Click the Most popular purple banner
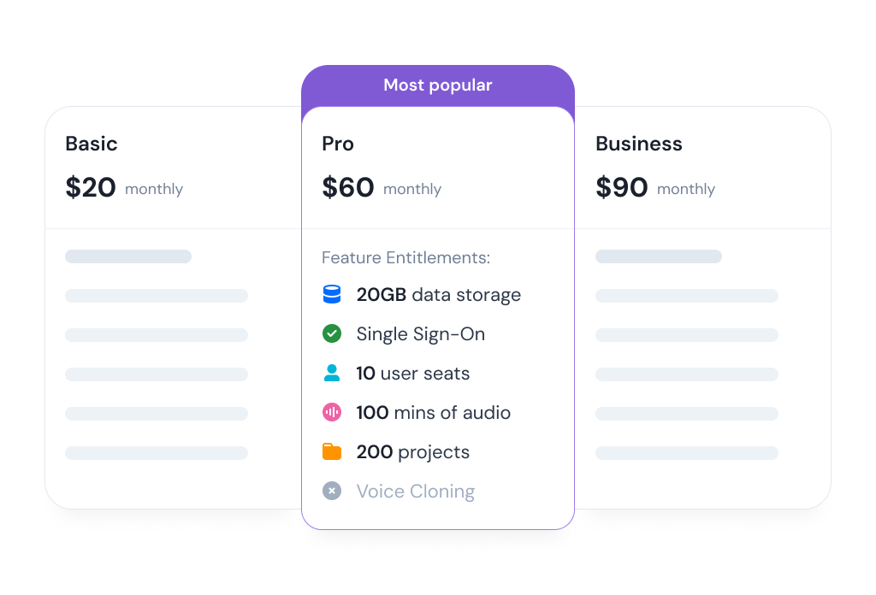876x595 pixels. [x=438, y=85]
